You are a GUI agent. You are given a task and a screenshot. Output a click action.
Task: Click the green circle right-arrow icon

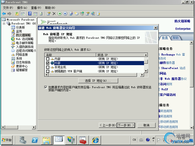point(60,13)
